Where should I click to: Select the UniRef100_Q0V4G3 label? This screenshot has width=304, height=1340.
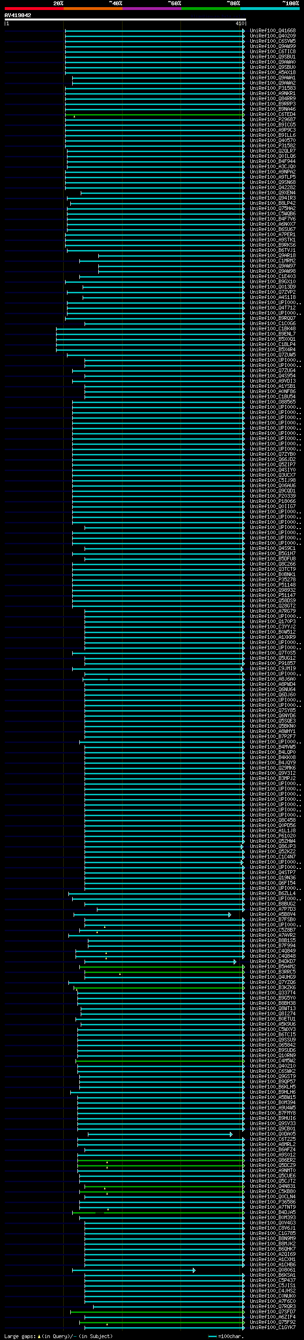[x=273, y=1223]
